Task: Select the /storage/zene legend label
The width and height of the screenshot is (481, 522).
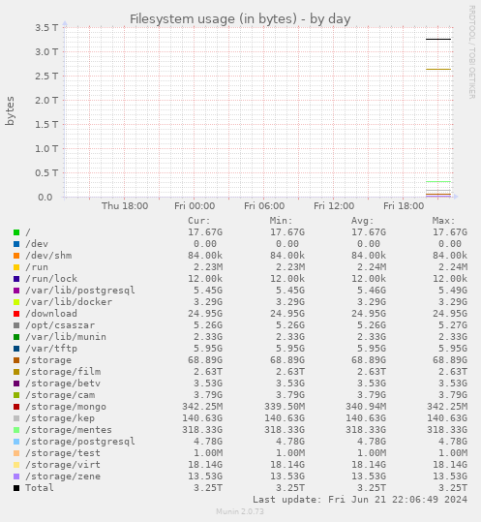Action: click(x=63, y=476)
